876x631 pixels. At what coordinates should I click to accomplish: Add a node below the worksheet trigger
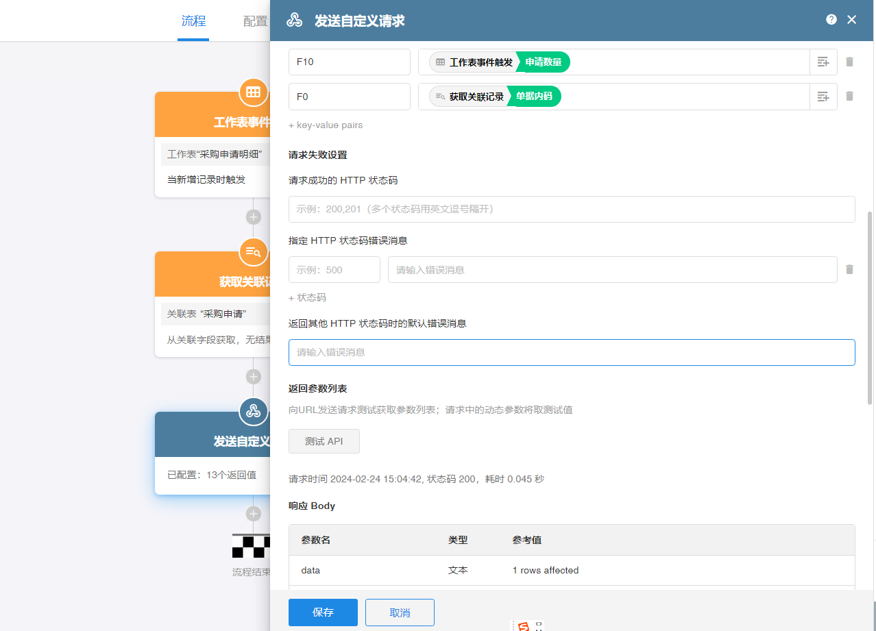[254, 217]
